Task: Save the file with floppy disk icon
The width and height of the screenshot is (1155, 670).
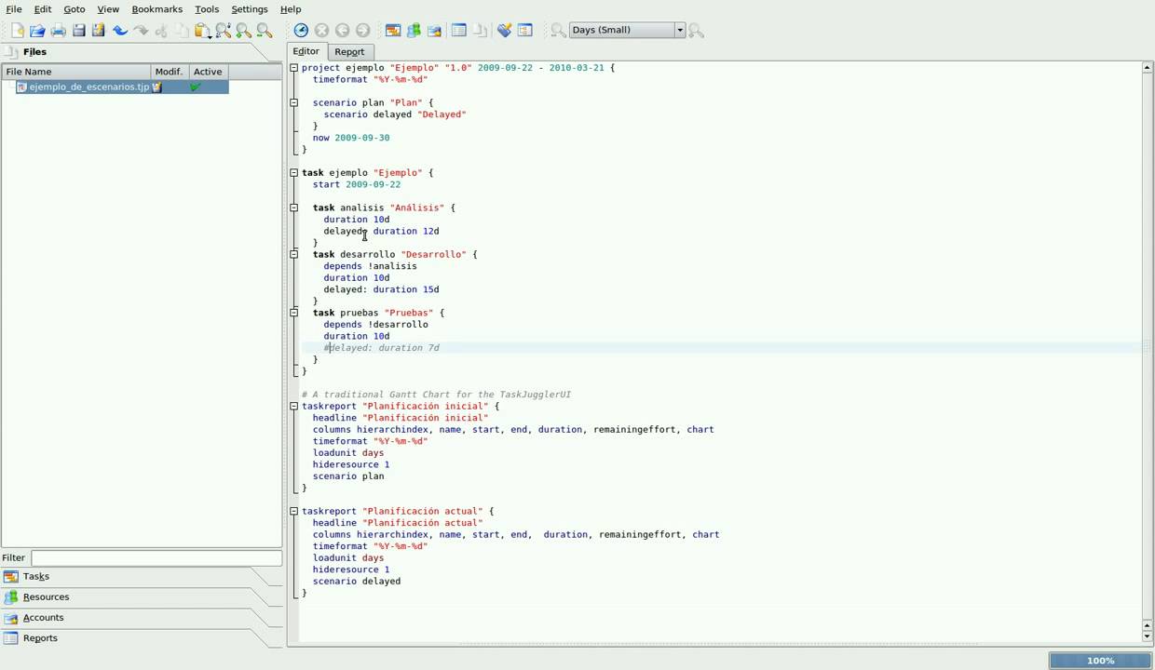Action: coord(78,31)
